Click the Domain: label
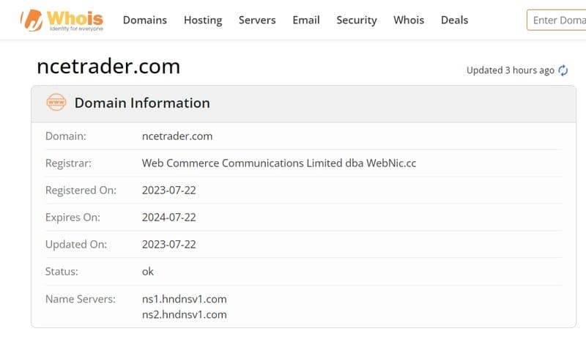This screenshot has width=586, height=337. [x=65, y=136]
